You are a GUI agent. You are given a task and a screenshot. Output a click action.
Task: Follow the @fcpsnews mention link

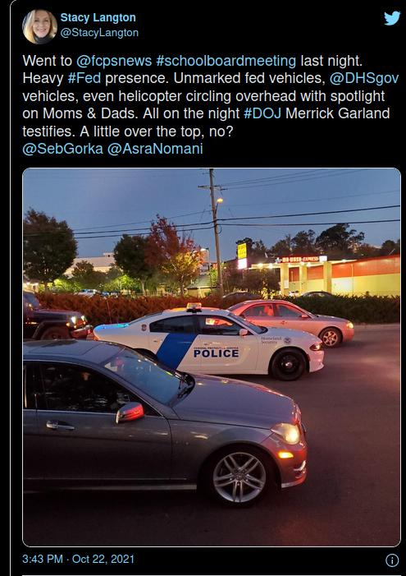(114, 61)
